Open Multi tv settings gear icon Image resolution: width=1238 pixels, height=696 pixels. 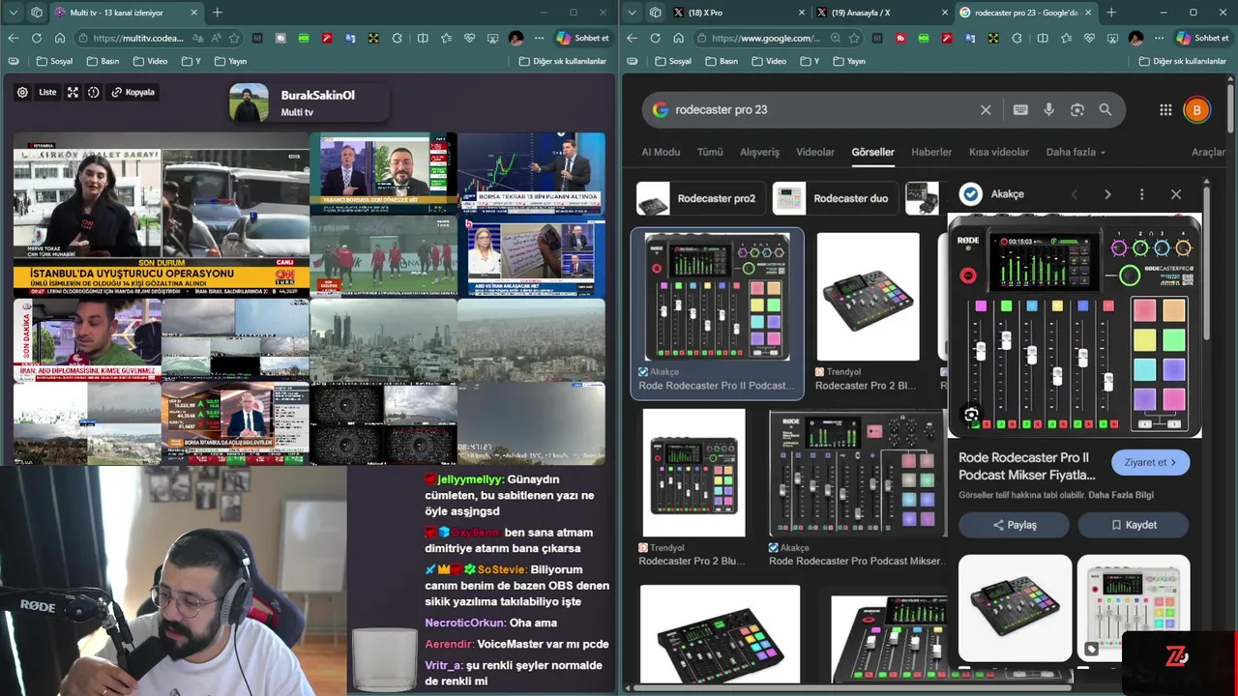tap(22, 93)
